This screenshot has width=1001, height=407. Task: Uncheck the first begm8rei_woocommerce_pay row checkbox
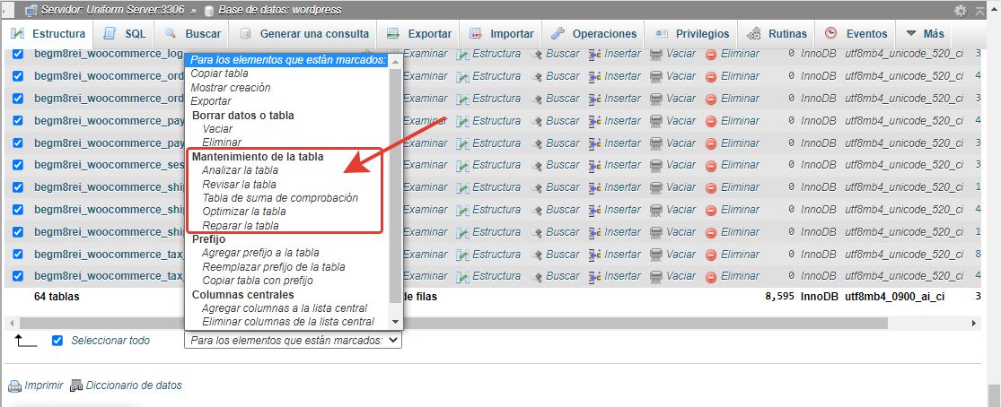(x=18, y=120)
